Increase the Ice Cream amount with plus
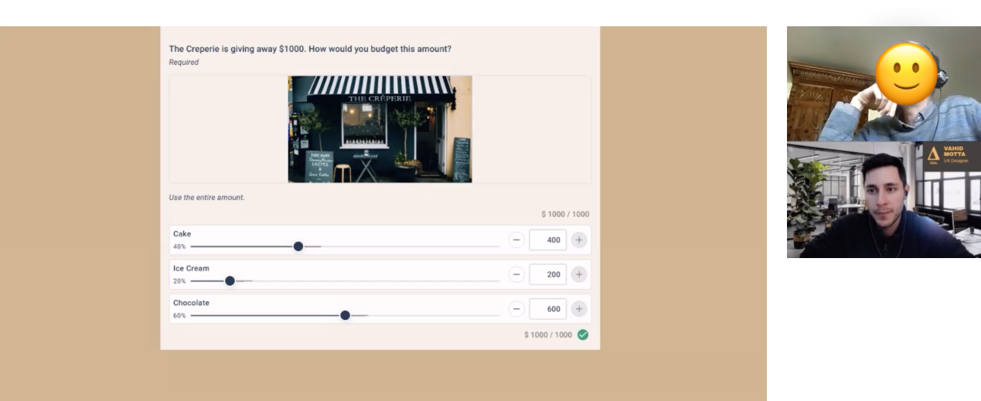This screenshot has height=401, width=981. point(579,274)
